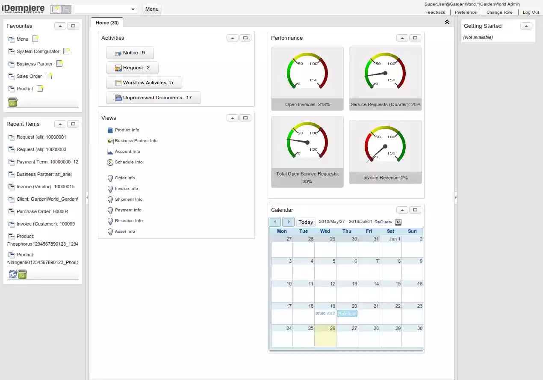The image size is (543, 380).
Task: Collapse the Getting Started panel
Action: [x=526, y=26]
